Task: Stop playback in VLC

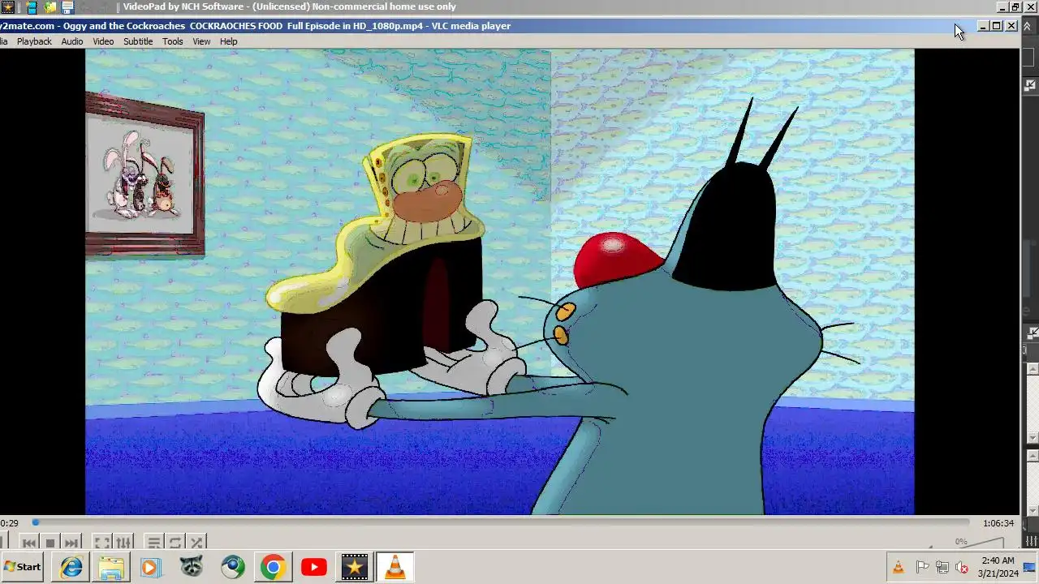Action: coord(50,543)
